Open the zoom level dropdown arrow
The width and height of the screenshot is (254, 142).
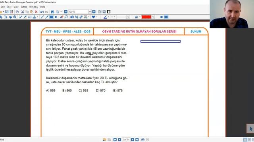90,12
